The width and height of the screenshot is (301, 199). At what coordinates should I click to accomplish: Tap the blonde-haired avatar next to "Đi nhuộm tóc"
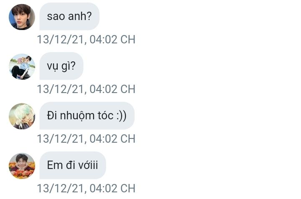pos(22,116)
